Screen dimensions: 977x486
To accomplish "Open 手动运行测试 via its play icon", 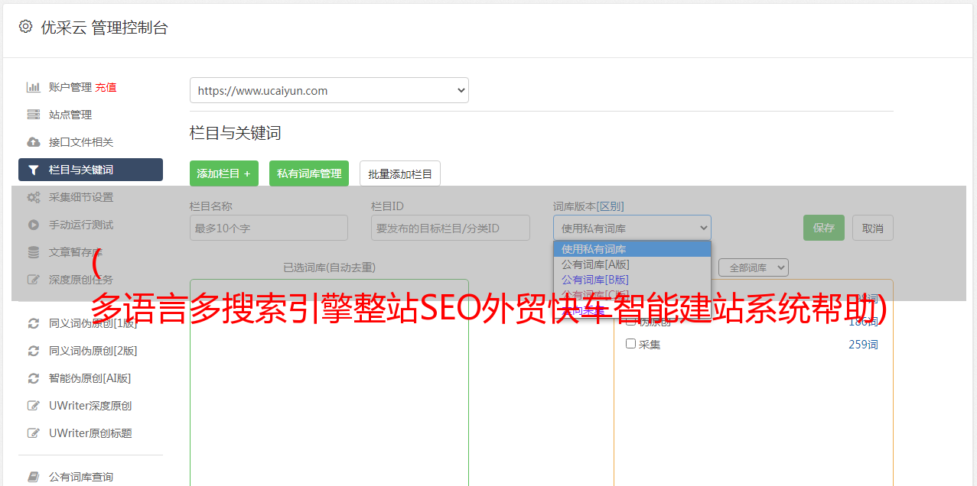I will pos(34,225).
